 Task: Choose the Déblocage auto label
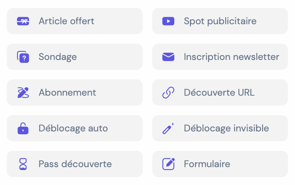coord(73,128)
